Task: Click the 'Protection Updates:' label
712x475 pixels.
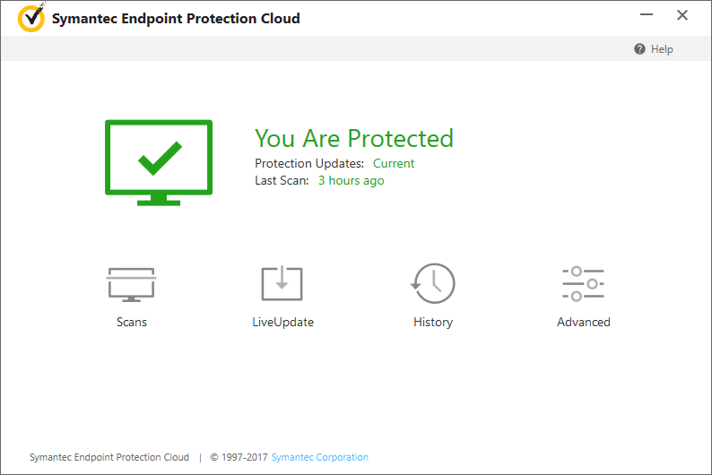Action: point(309,163)
